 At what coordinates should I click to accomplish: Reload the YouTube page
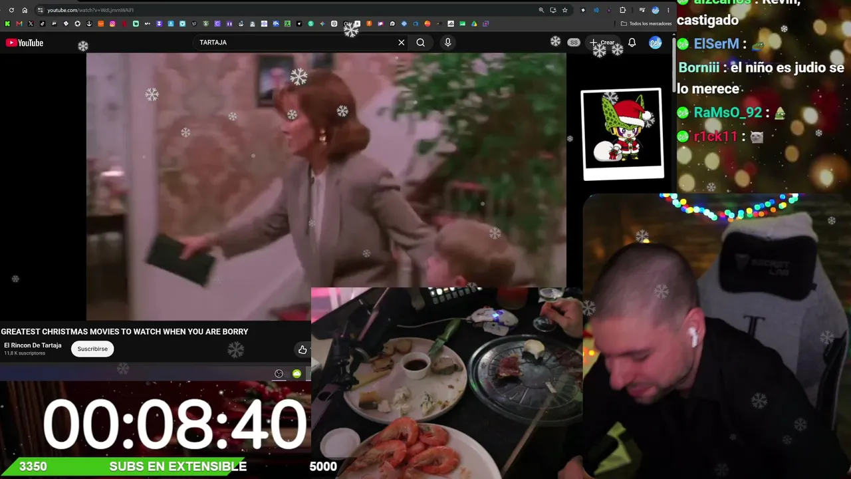(11, 10)
